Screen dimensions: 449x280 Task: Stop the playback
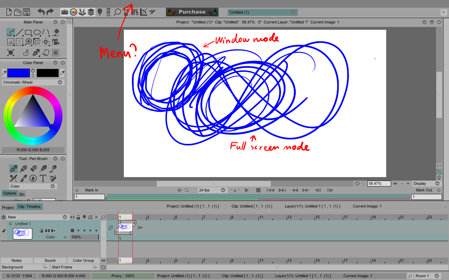[x=258, y=190]
